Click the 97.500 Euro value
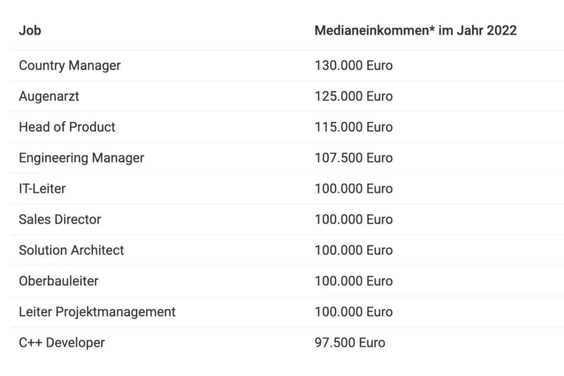564x376 pixels. point(350,343)
